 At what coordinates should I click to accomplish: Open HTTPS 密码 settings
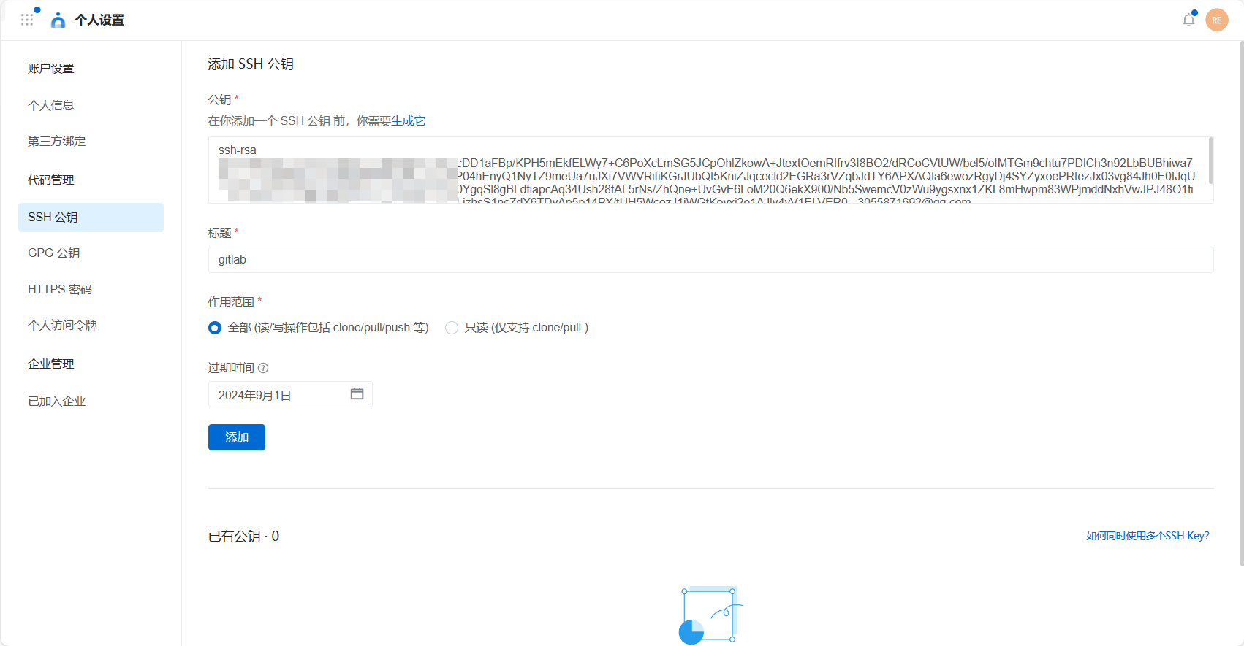[60, 289]
